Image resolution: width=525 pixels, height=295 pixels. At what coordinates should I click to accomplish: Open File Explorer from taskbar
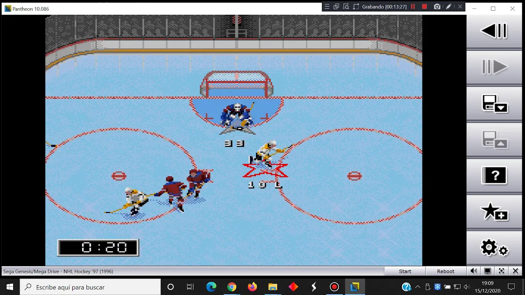coord(273,287)
